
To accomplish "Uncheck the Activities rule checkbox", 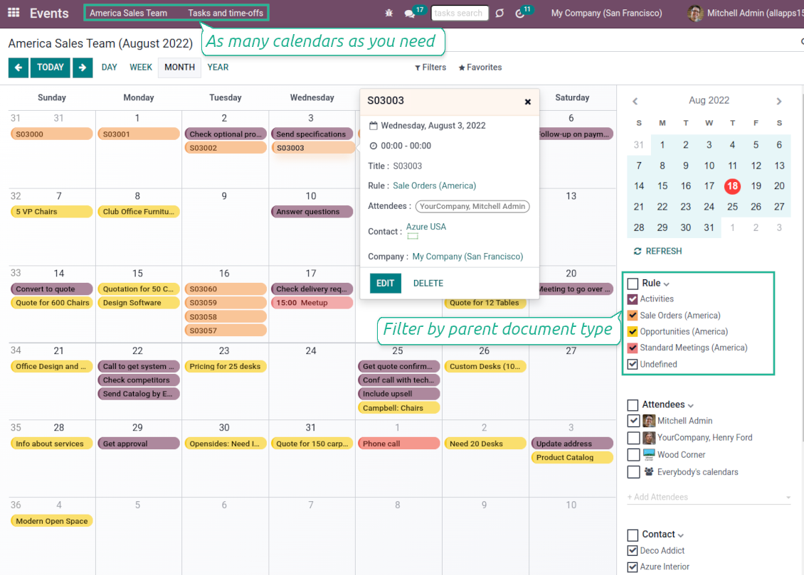I will tap(633, 299).
